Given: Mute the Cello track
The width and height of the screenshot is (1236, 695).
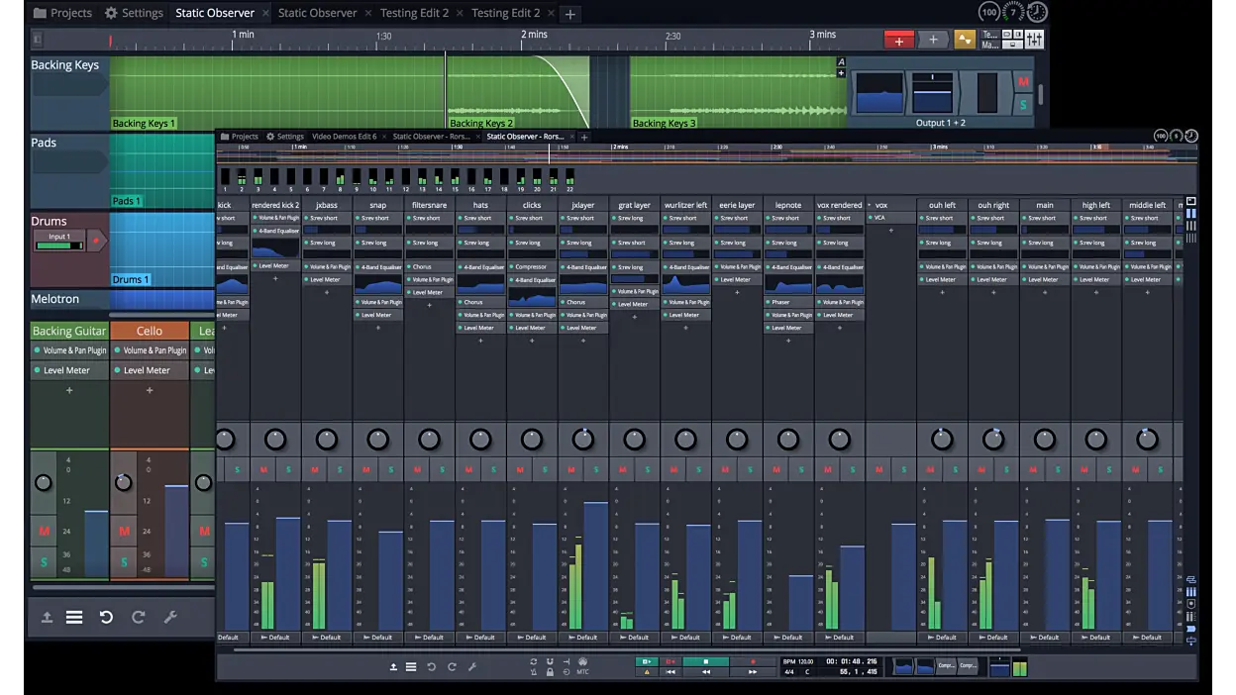Looking at the screenshot, I should pyautogui.click(x=124, y=532).
